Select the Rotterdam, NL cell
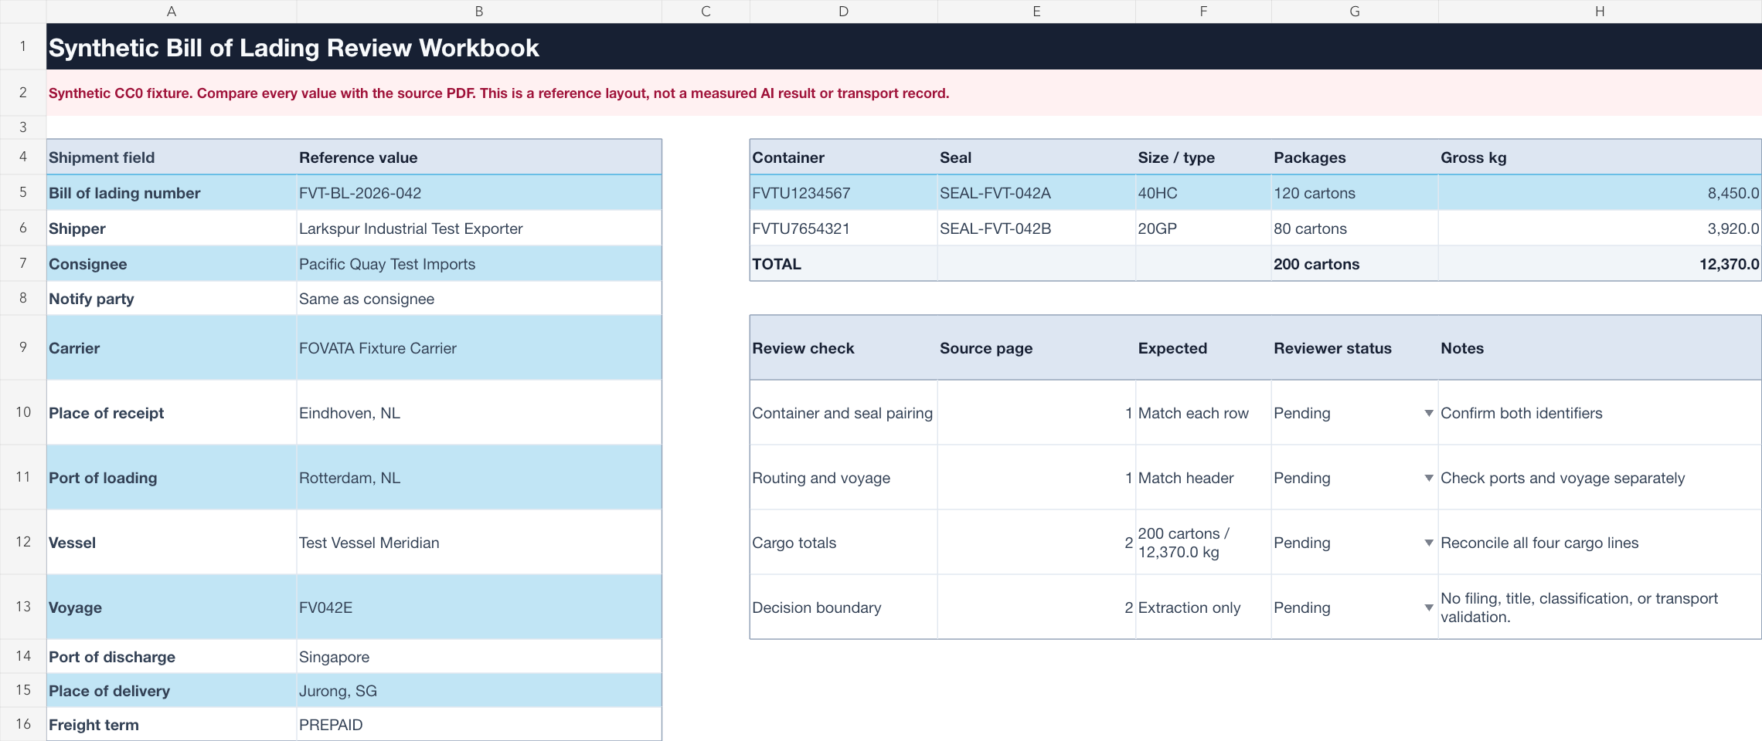Viewport: 1762px width, 741px height. 479,477
